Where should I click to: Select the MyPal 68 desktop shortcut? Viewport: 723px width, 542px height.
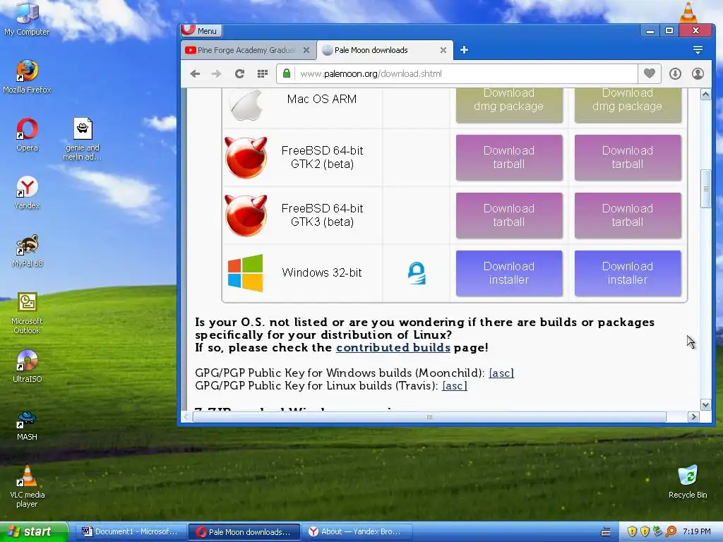tap(27, 251)
